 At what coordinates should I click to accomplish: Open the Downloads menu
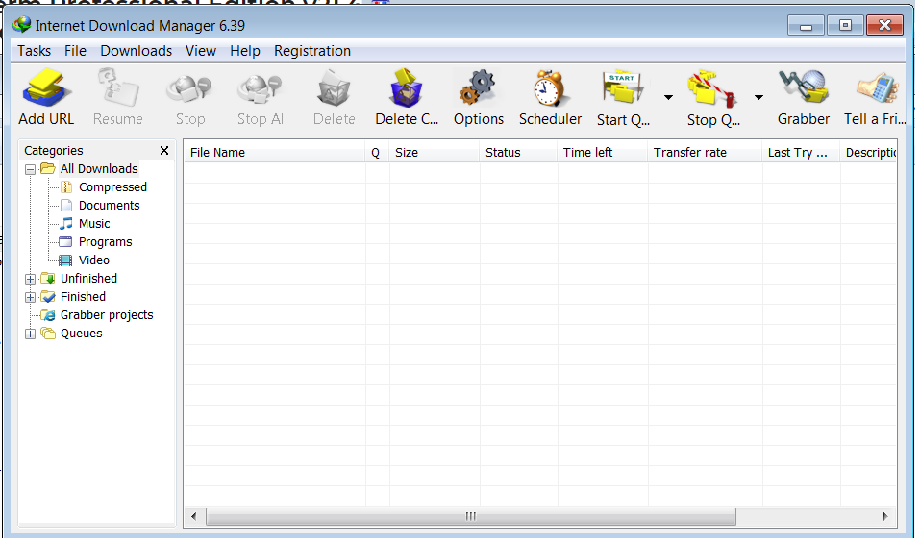click(x=136, y=51)
